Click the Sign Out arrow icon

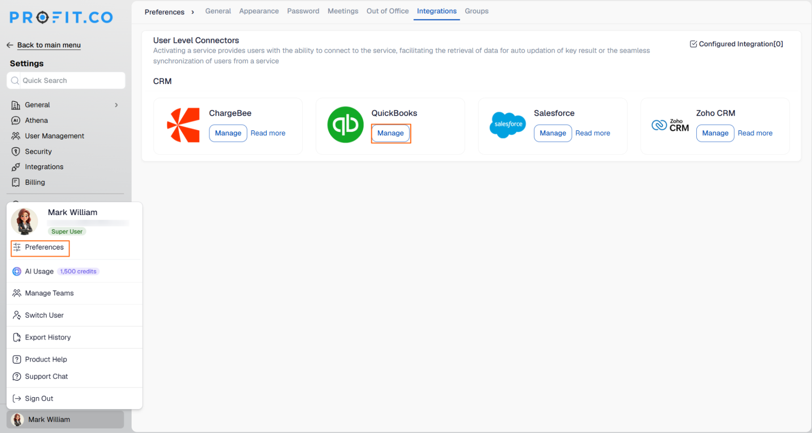(x=17, y=399)
